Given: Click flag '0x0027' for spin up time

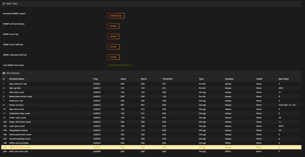Looking at the screenshot, I should click(97, 88).
